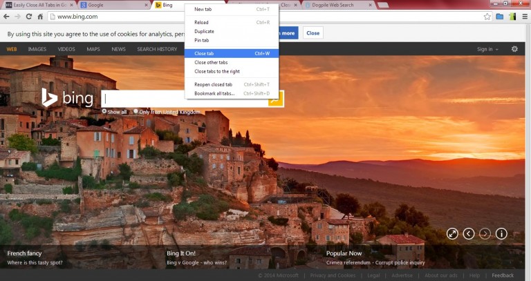Show previous Bing background image

[468, 233]
